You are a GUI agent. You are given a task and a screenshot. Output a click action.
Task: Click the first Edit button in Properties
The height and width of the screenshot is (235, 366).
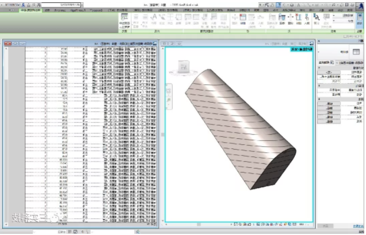pos(325,104)
